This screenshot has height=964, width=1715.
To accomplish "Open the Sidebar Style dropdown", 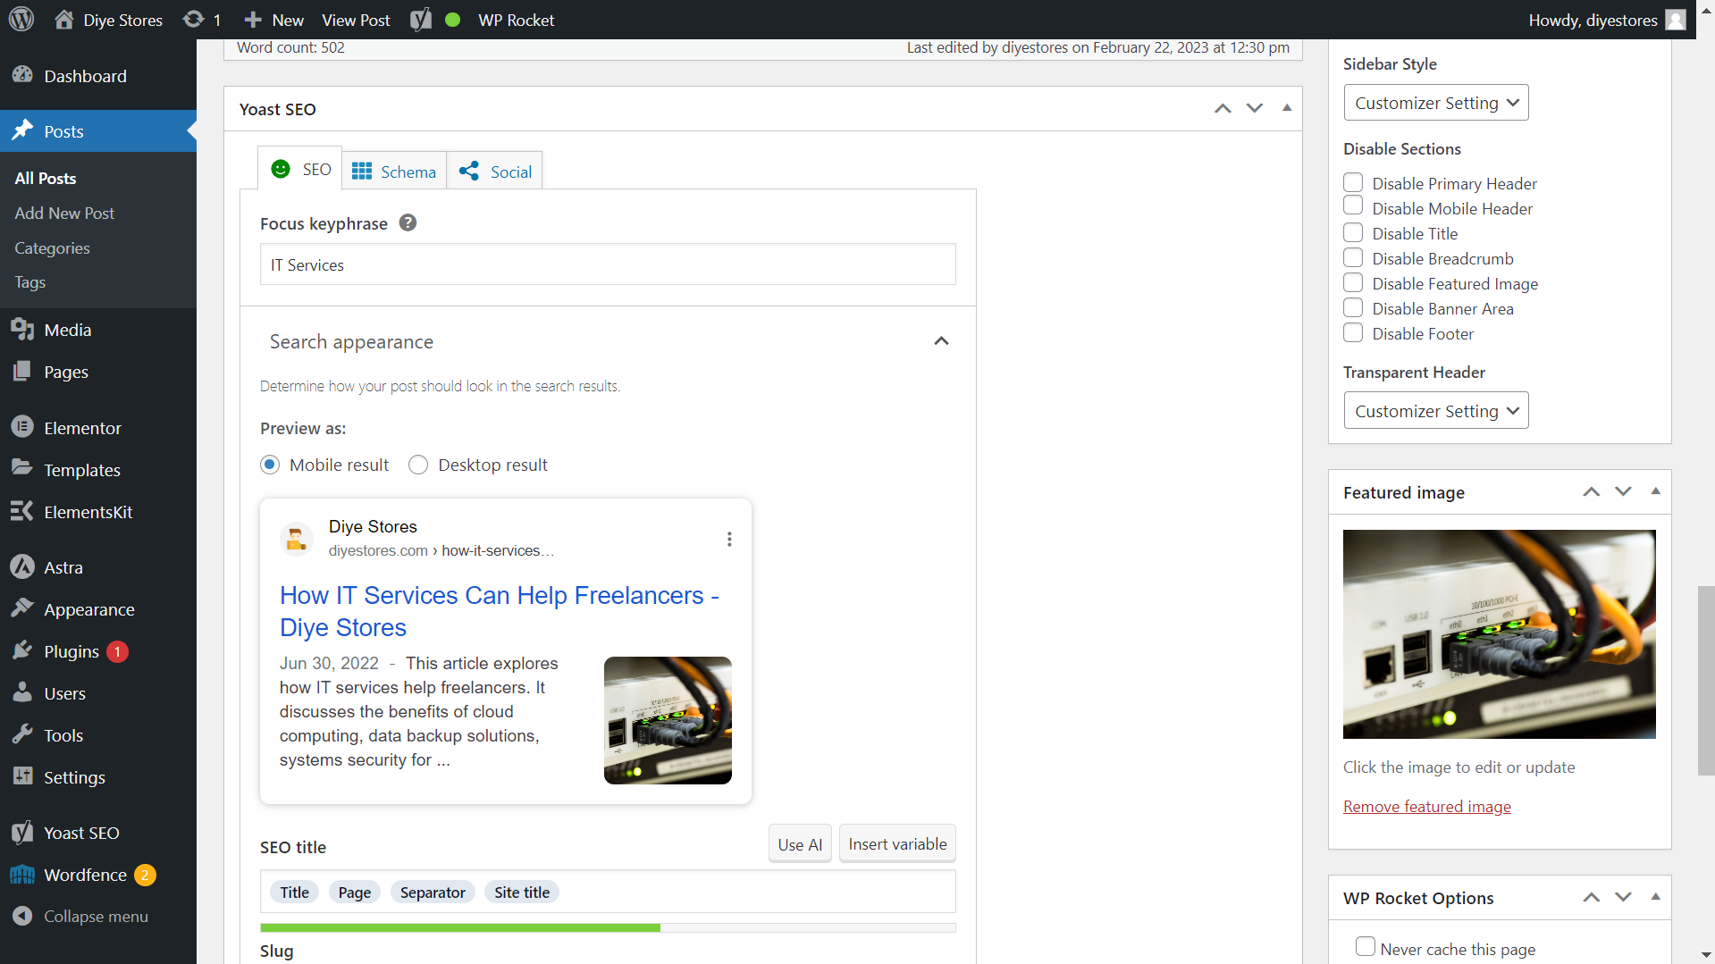I will 1436,103.
